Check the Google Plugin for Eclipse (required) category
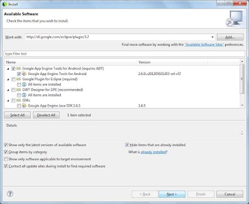 point(13,79)
